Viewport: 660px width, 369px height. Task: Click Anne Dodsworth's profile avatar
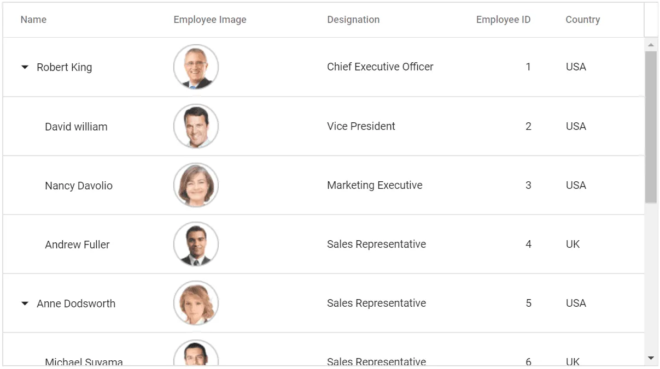pyautogui.click(x=196, y=303)
